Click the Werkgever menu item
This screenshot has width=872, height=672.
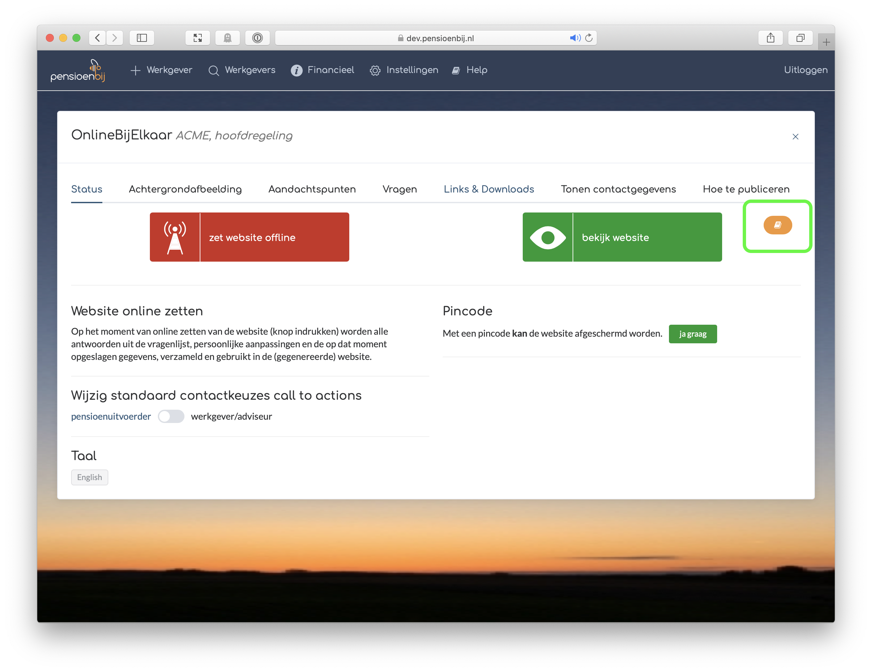coord(161,70)
